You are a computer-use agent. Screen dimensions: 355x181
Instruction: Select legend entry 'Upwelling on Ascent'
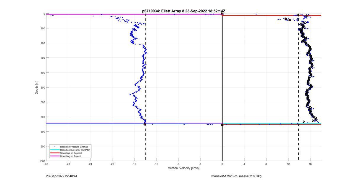click(x=70, y=156)
